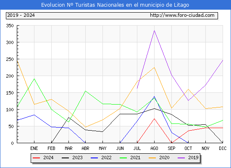Screen dimensions: 231x168
Task: Click the green 2021 peak at ENE
Action: [34, 79]
